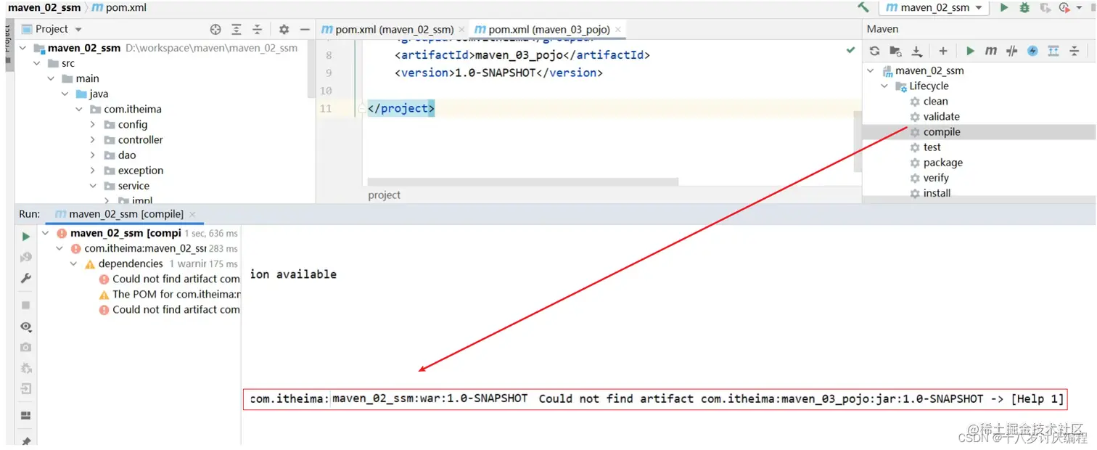Collapse the java folder
1097x450 pixels.
65,94
